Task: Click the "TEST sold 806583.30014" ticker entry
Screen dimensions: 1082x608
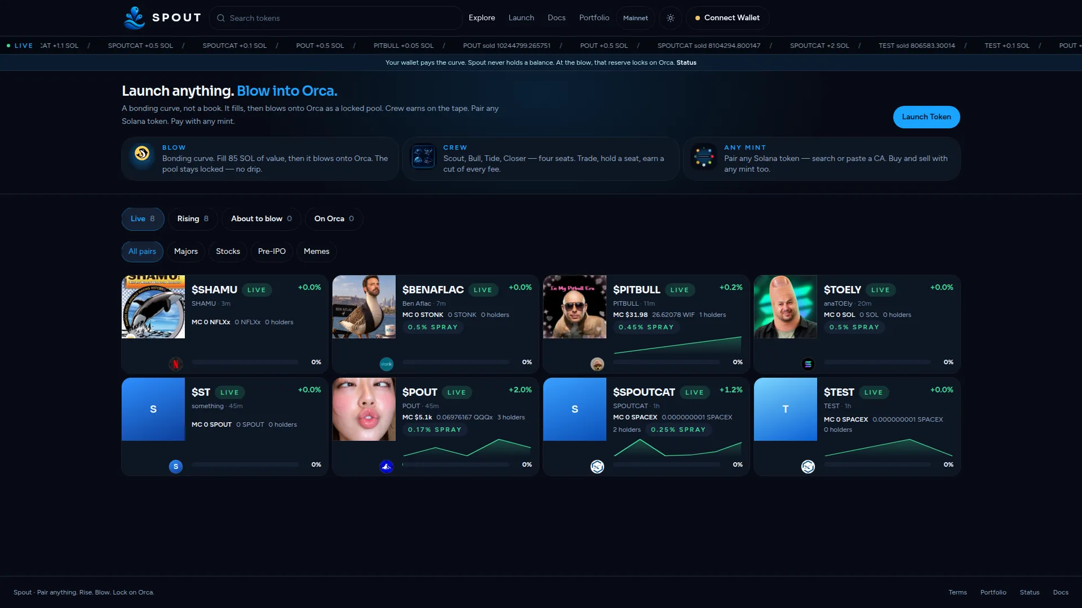Action: [917, 46]
